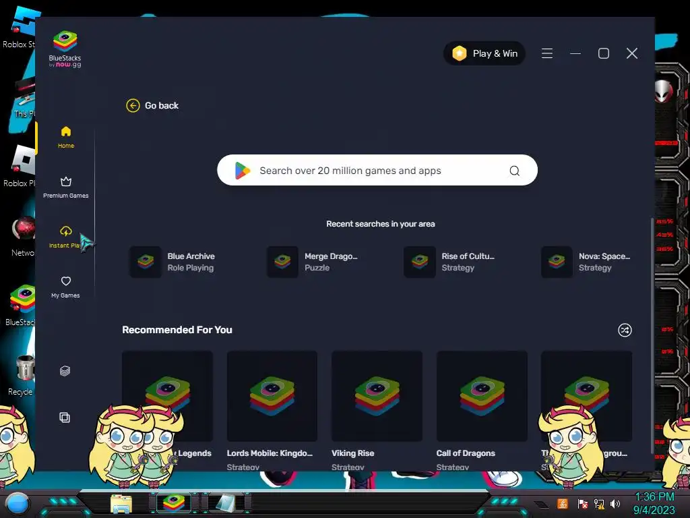Close the BlueStacks window
Image resolution: width=690 pixels, height=518 pixels.
632,53
